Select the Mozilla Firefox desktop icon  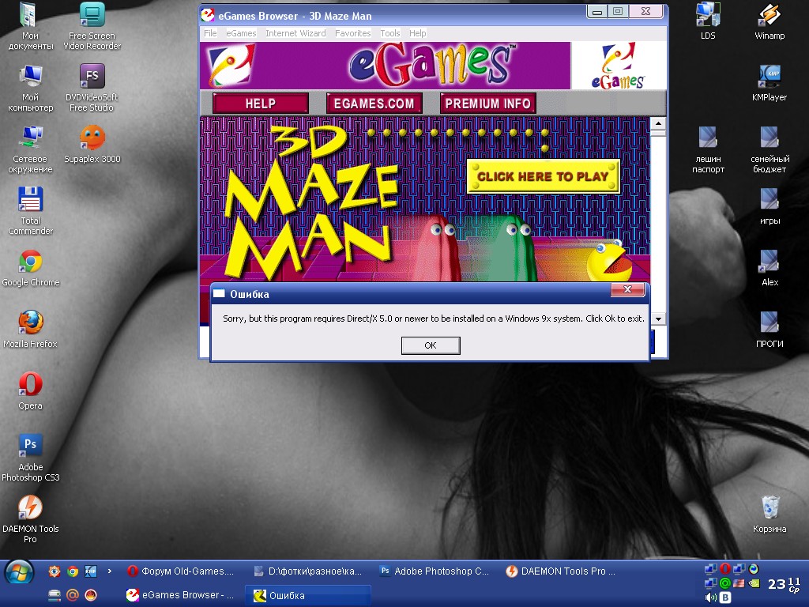(30, 330)
